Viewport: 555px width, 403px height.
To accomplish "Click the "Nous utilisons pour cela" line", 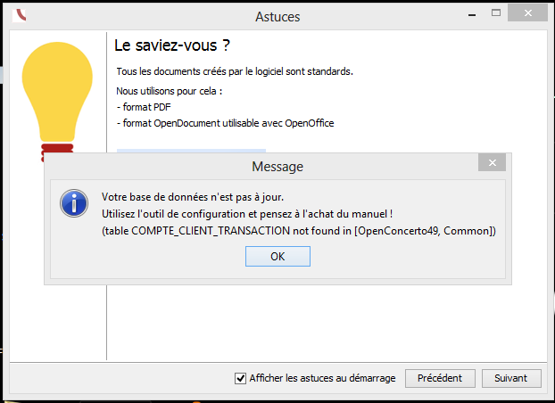I will tap(169, 91).
